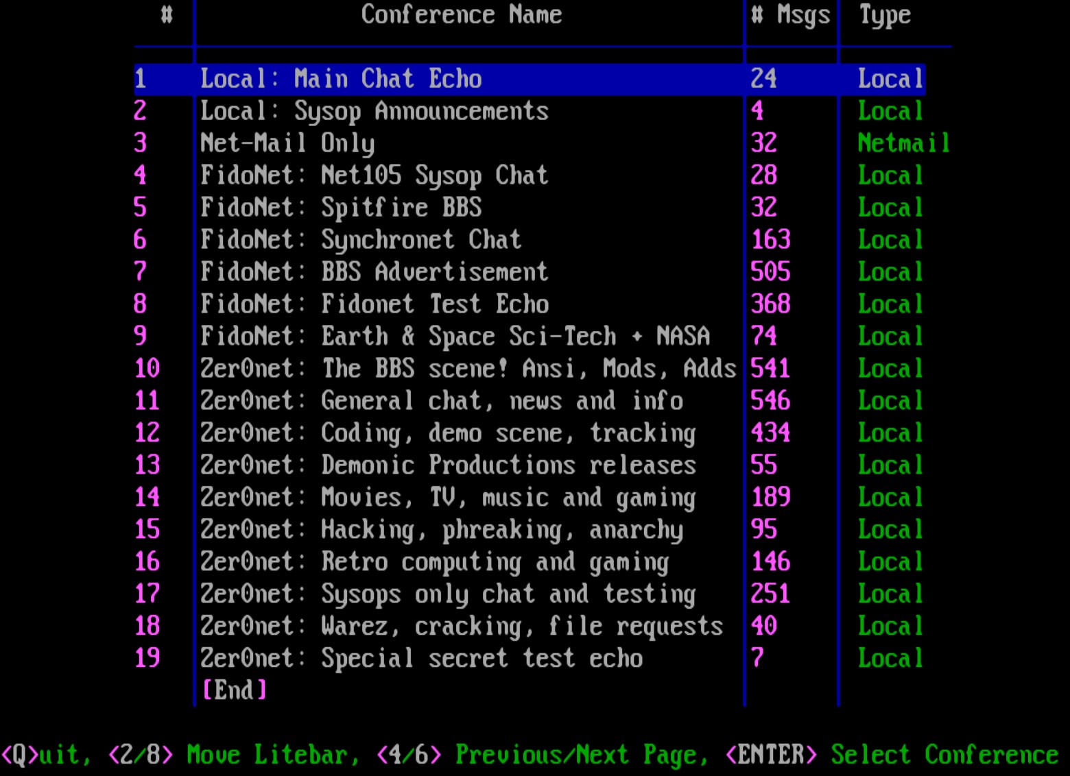Open Zer0net: General chat, news and info
The width and height of the screenshot is (1070, 776).
[442, 401]
